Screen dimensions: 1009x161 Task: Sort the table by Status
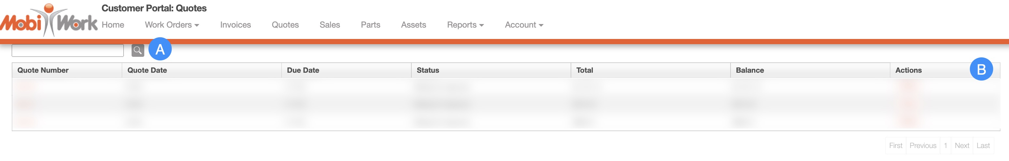click(x=428, y=70)
